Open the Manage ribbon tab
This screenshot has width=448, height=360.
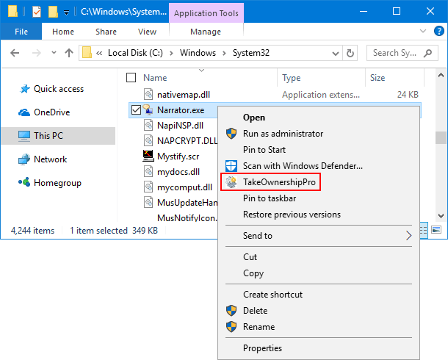(206, 32)
